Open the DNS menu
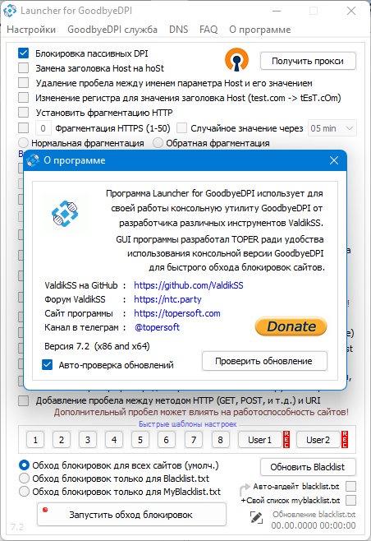 click(x=178, y=30)
